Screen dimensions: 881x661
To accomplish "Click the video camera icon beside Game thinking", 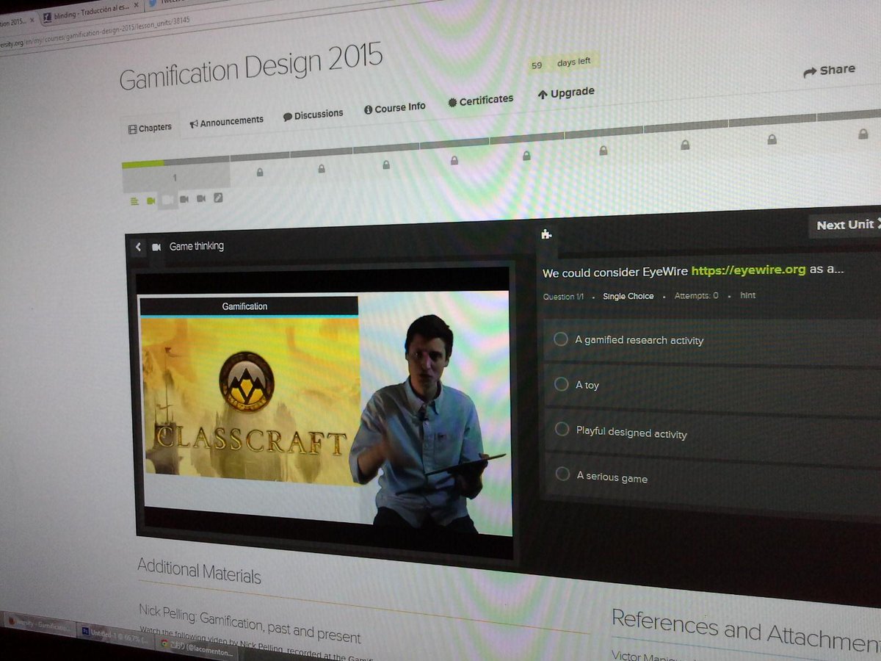I will [x=156, y=248].
